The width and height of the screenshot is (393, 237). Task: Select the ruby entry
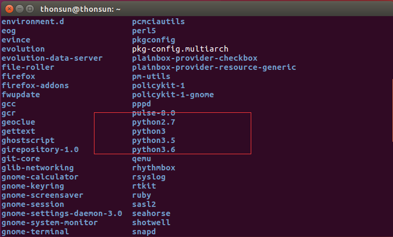point(142,196)
